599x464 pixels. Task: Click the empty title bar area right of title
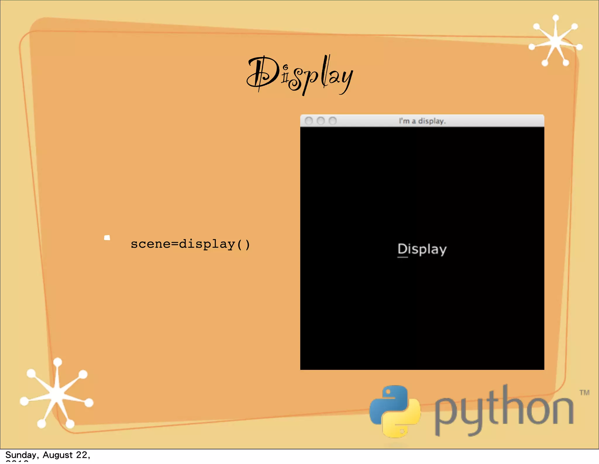[x=497, y=121]
